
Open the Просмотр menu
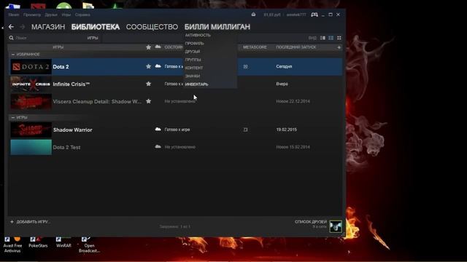coord(32,15)
